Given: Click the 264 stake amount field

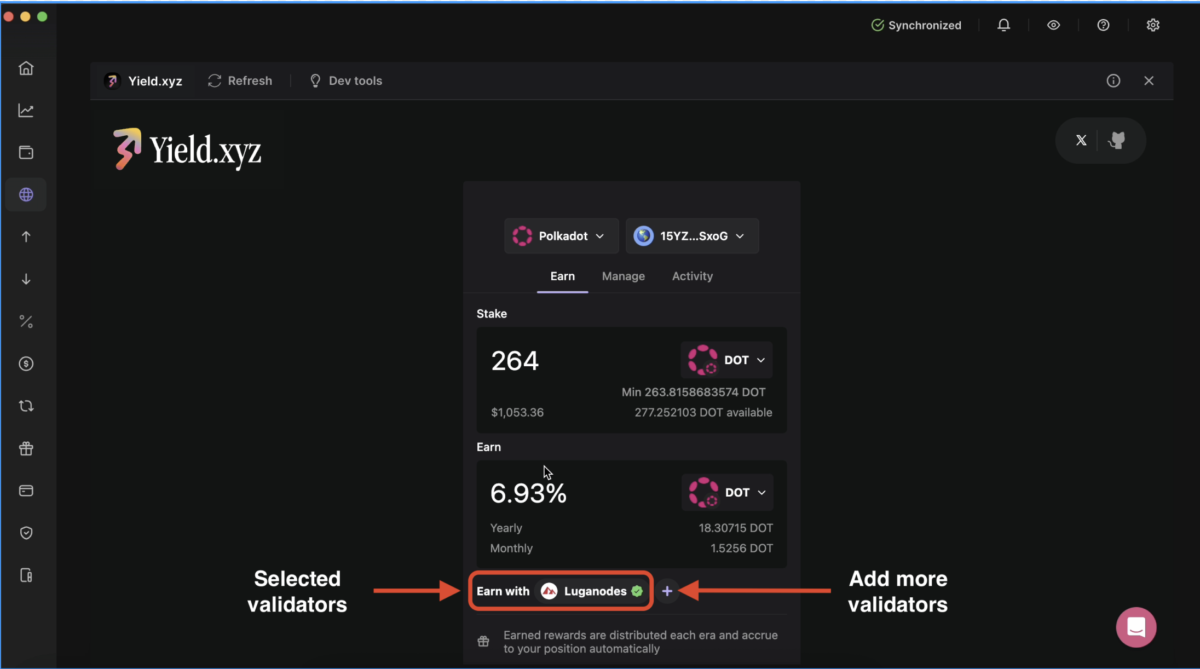Looking at the screenshot, I should pyautogui.click(x=515, y=361).
